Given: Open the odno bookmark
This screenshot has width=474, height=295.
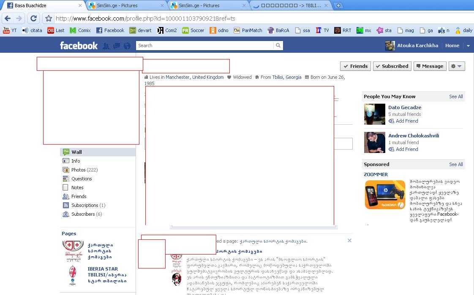Looking at the screenshot, I should (219, 30).
